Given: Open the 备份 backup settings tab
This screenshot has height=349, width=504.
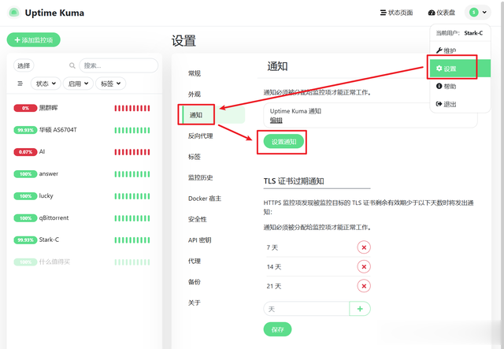Looking at the screenshot, I should pyautogui.click(x=195, y=282).
